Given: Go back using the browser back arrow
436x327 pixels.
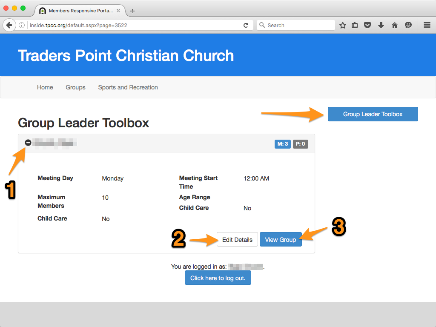Looking at the screenshot, I should point(9,25).
